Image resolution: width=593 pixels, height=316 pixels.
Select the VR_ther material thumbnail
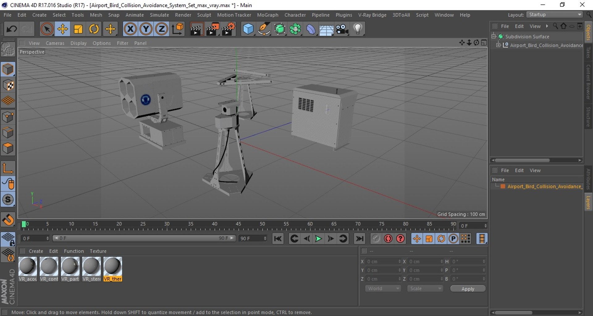click(113, 267)
